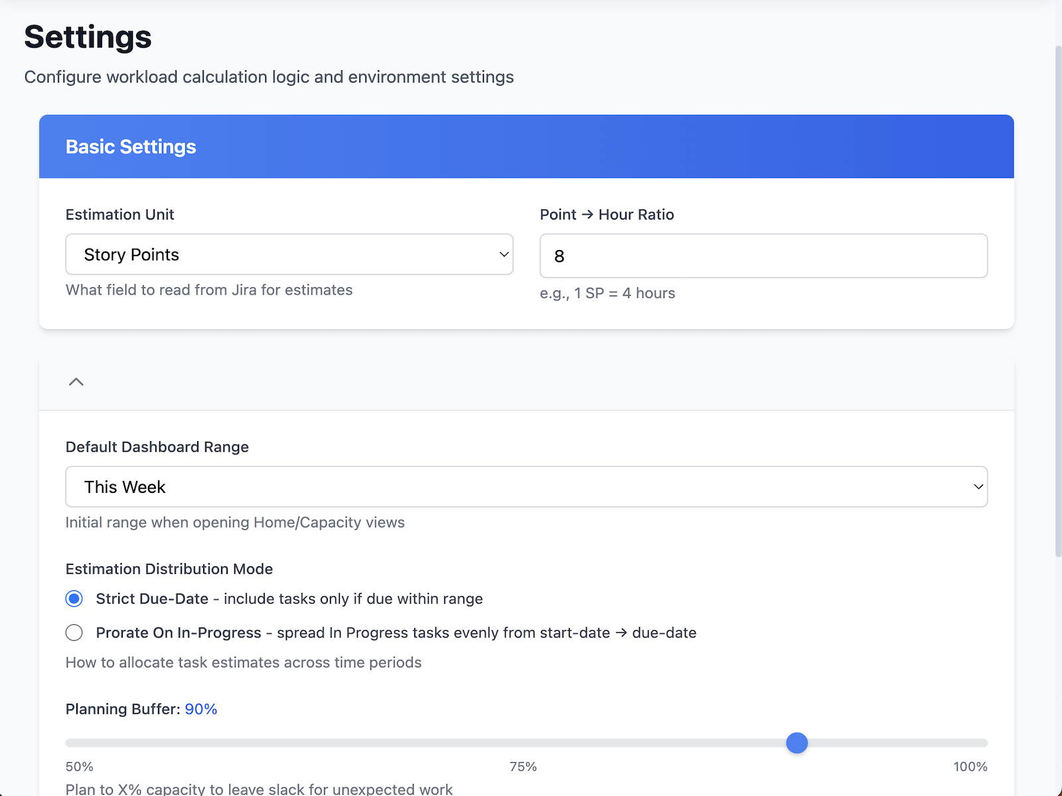Click the Settings page title
The width and height of the screenshot is (1062, 796).
click(x=87, y=37)
